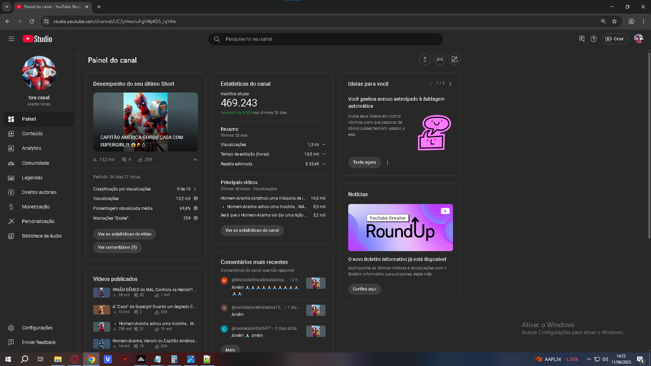Open Windows taskbar search
The width and height of the screenshot is (651, 366).
24,359
